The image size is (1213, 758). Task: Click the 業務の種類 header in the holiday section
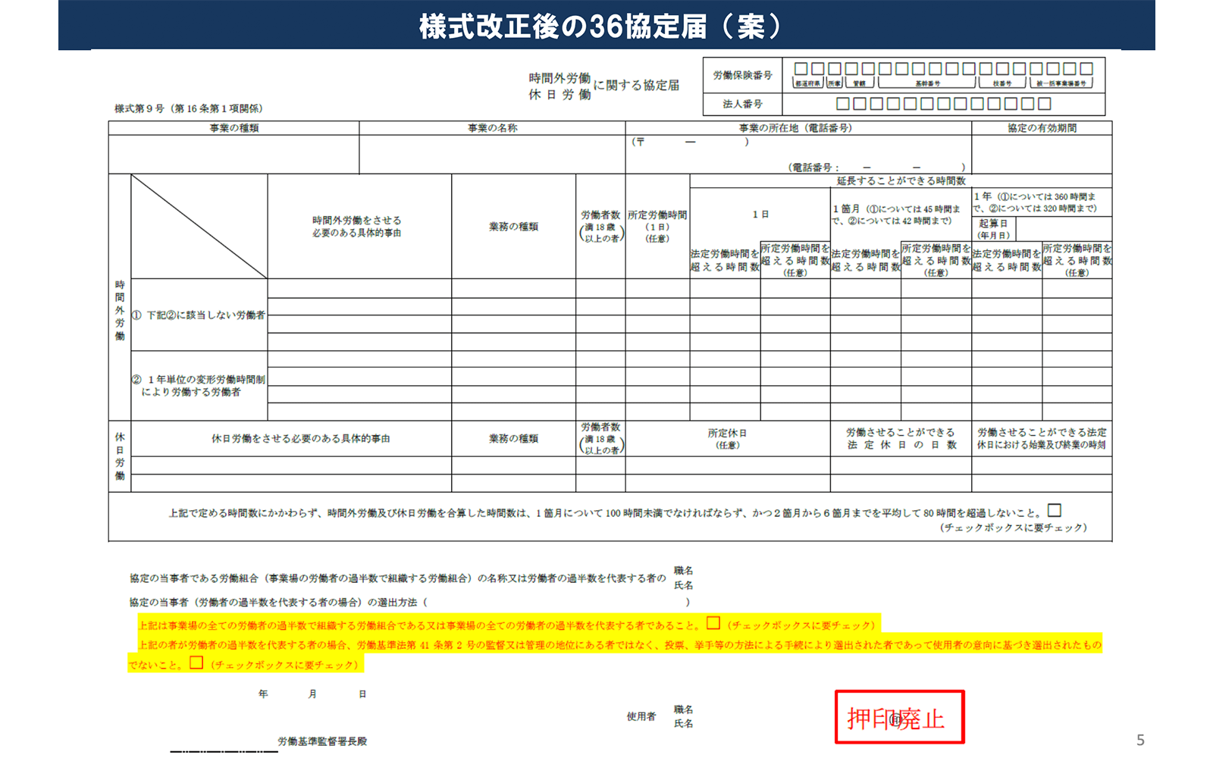[513, 438]
